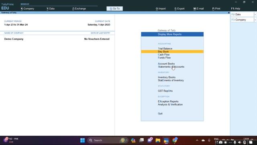Select Cash Flow report
This screenshot has width=257, height=145.
(163, 55)
